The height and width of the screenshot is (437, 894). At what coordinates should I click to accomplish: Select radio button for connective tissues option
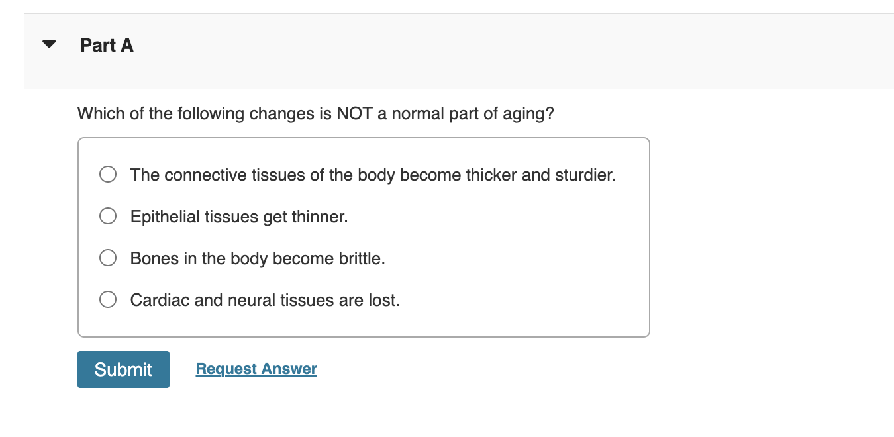[107, 174]
